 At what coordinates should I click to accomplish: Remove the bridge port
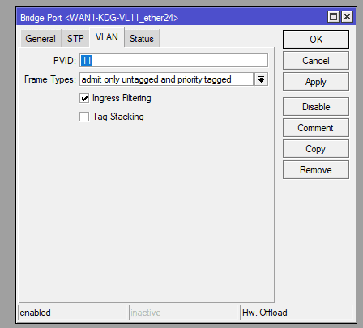pyautogui.click(x=316, y=170)
